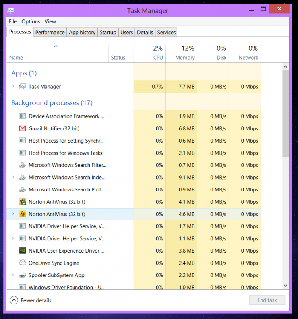Open the Users tab
298x319 pixels.
point(126,32)
